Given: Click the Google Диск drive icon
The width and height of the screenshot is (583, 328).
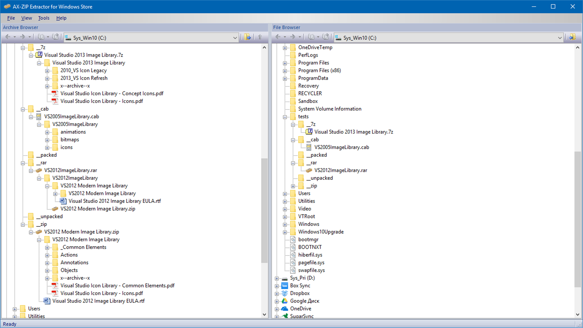Looking at the screenshot, I should coord(285,301).
